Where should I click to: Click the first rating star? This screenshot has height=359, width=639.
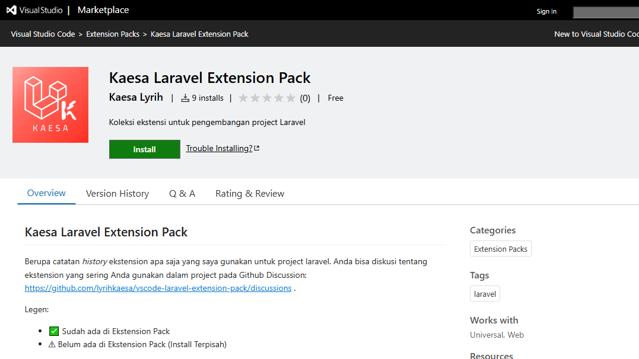243,98
